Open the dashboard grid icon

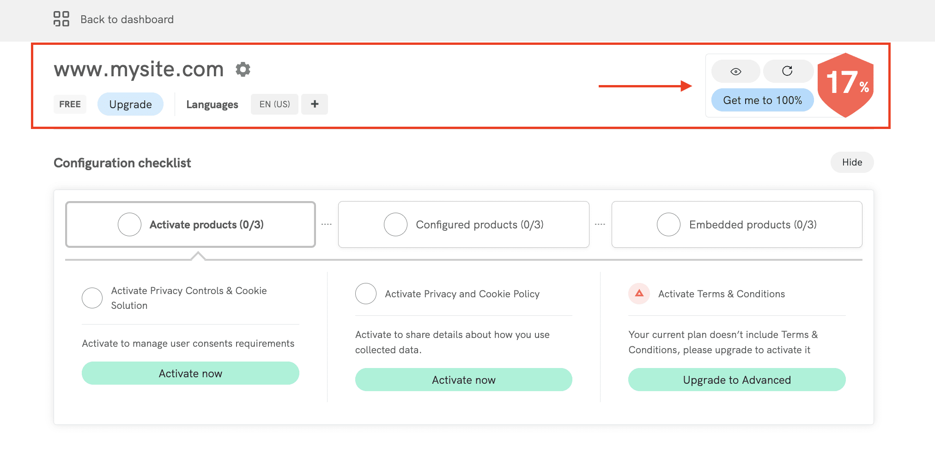61,19
